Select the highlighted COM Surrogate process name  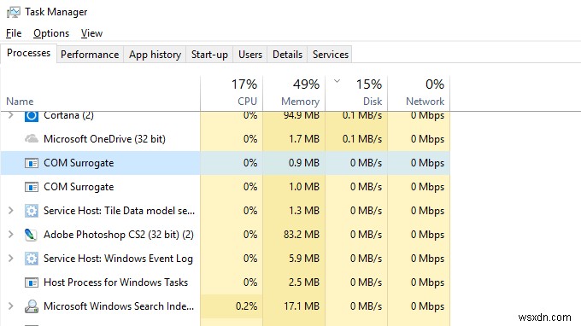[79, 163]
